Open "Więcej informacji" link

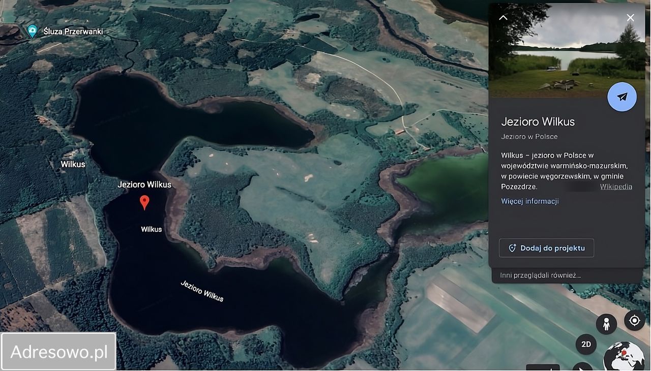tap(530, 201)
